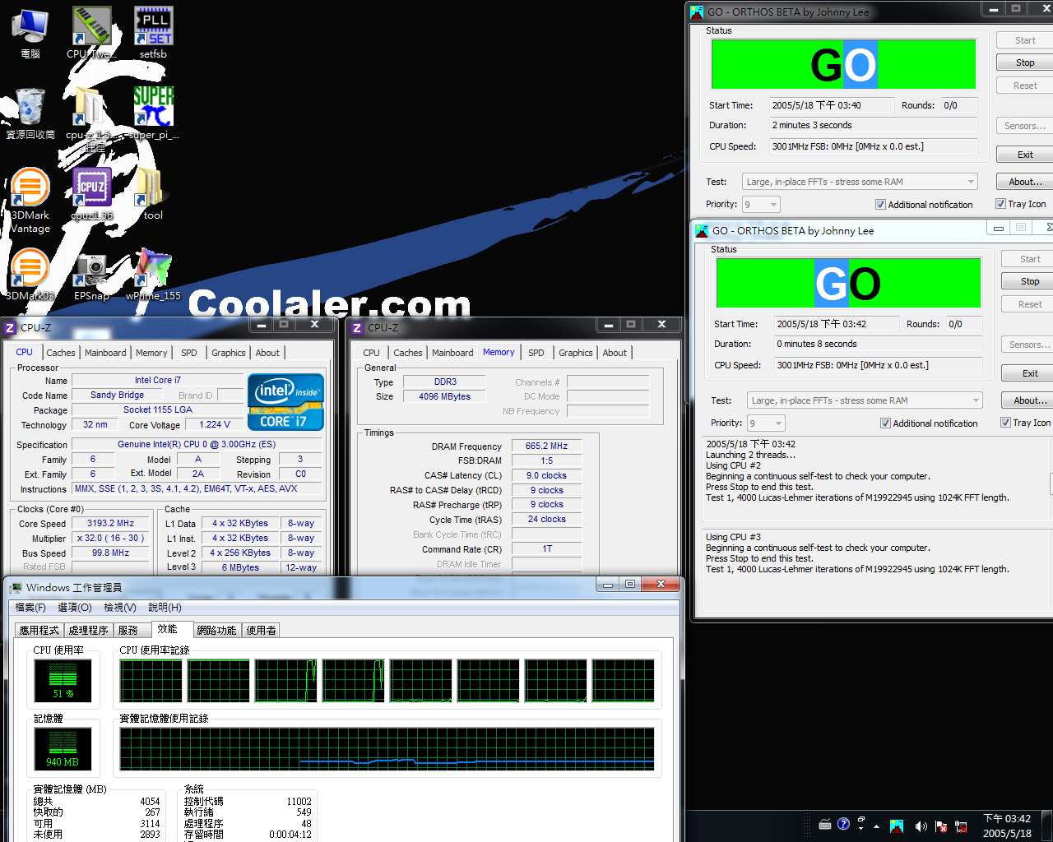This screenshot has width=1053, height=842.
Task: Click the Show Desktop strip beside the clock
Action: (1047, 826)
